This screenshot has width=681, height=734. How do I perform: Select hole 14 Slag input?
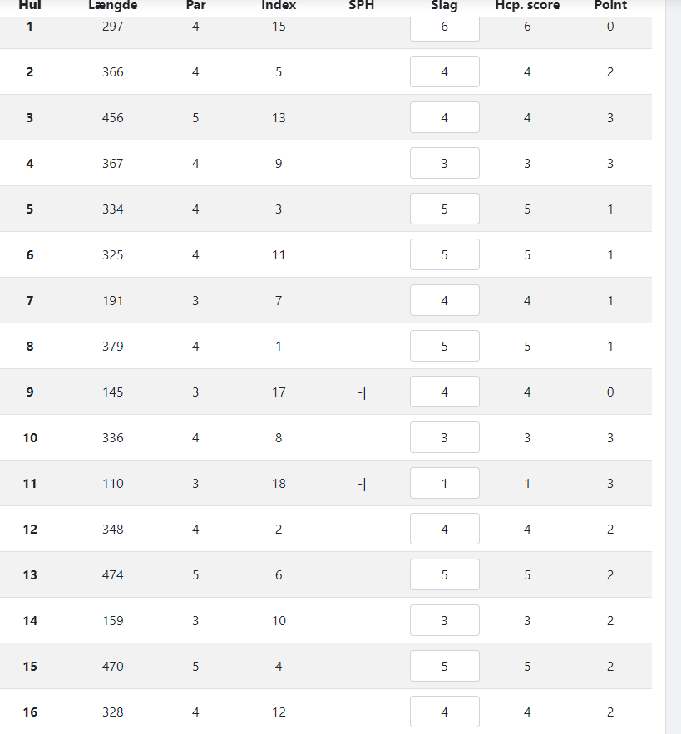coord(445,620)
